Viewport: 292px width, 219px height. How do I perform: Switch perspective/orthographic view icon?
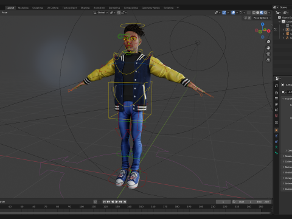point(268,60)
